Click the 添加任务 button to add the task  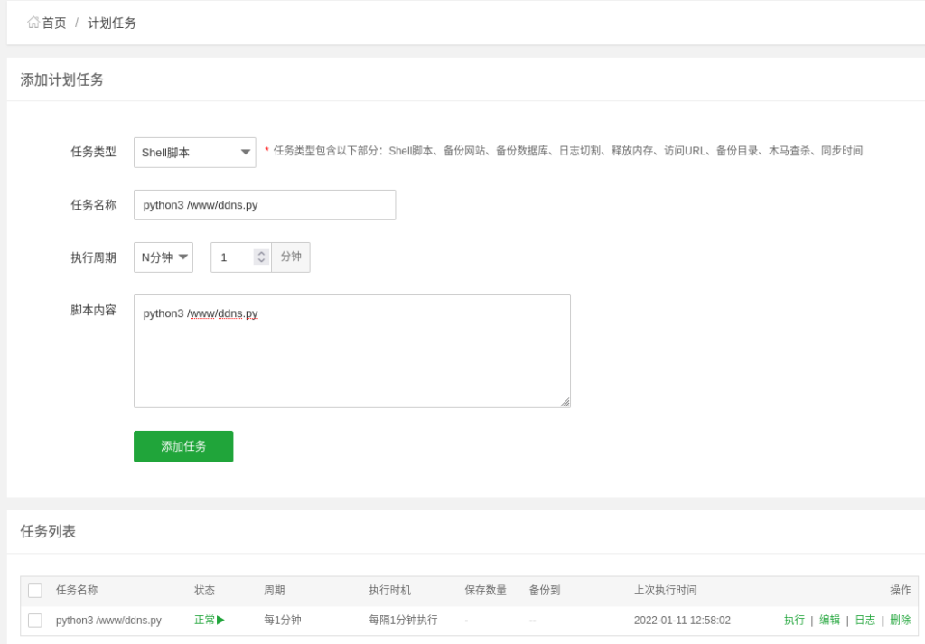(x=183, y=446)
